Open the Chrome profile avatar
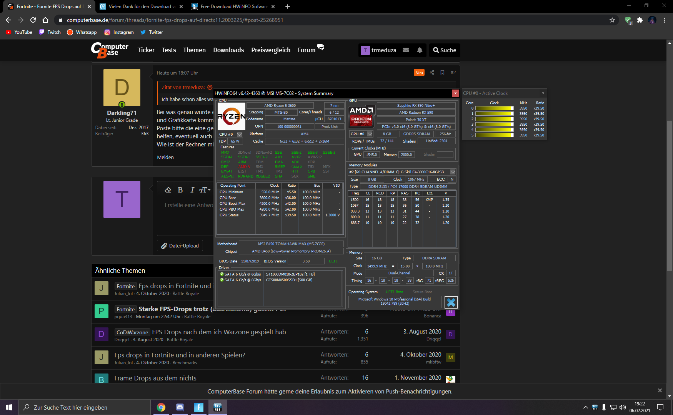Screen dimensions: 673x415 (x=652, y=20)
